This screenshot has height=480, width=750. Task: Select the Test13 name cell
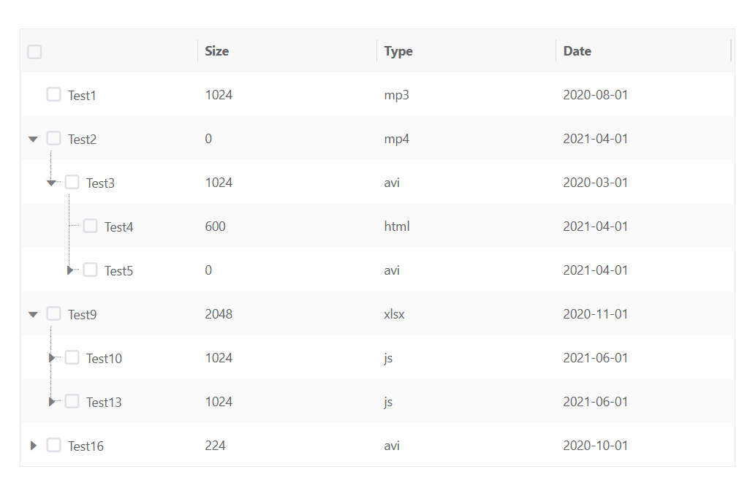104,403
